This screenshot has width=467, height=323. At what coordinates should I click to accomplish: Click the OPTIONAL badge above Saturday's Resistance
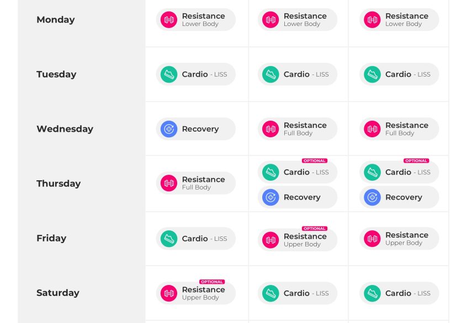click(212, 282)
